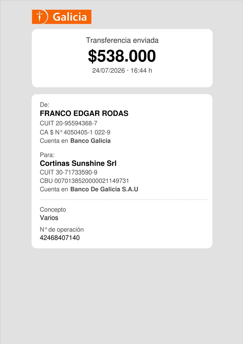Click Banco De Galicia S.A.U text
The image size is (243, 344).
coord(104,189)
